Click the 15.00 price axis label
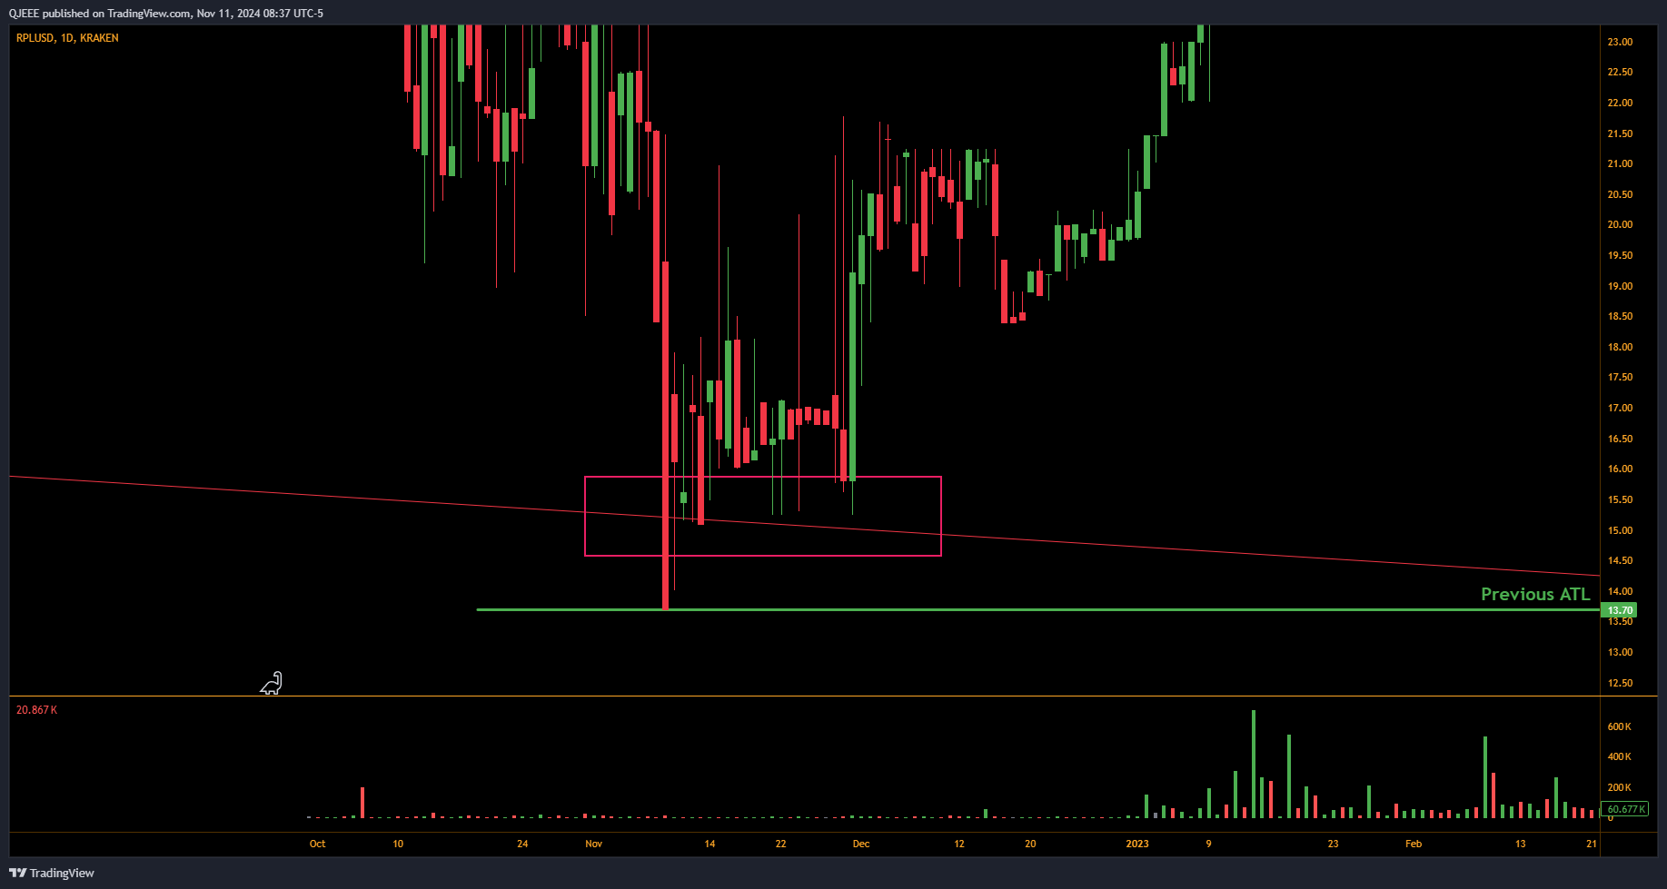1667x889 pixels. tap(1620, 530)
